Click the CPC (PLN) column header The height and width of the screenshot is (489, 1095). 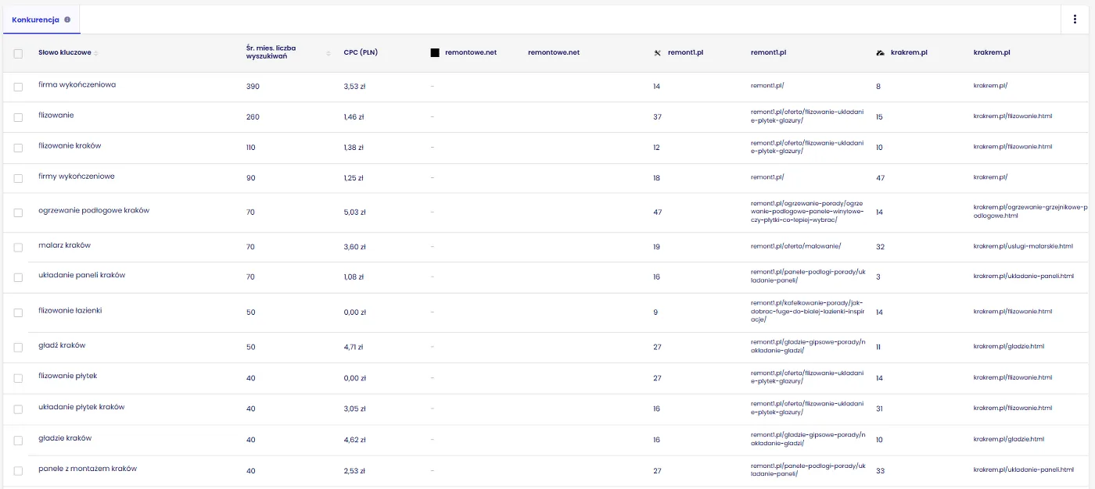coord(361,53)
